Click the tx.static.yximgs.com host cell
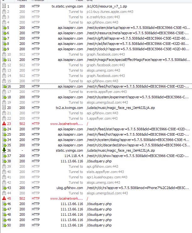Viewport: 192px width, 233px height. click(x=67, y=6)
